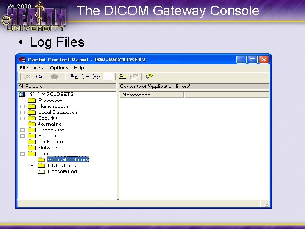This screenshot has width=305, height=229.
Task: Click the Caché cube icon in title bar
Action: pos(22,60)
